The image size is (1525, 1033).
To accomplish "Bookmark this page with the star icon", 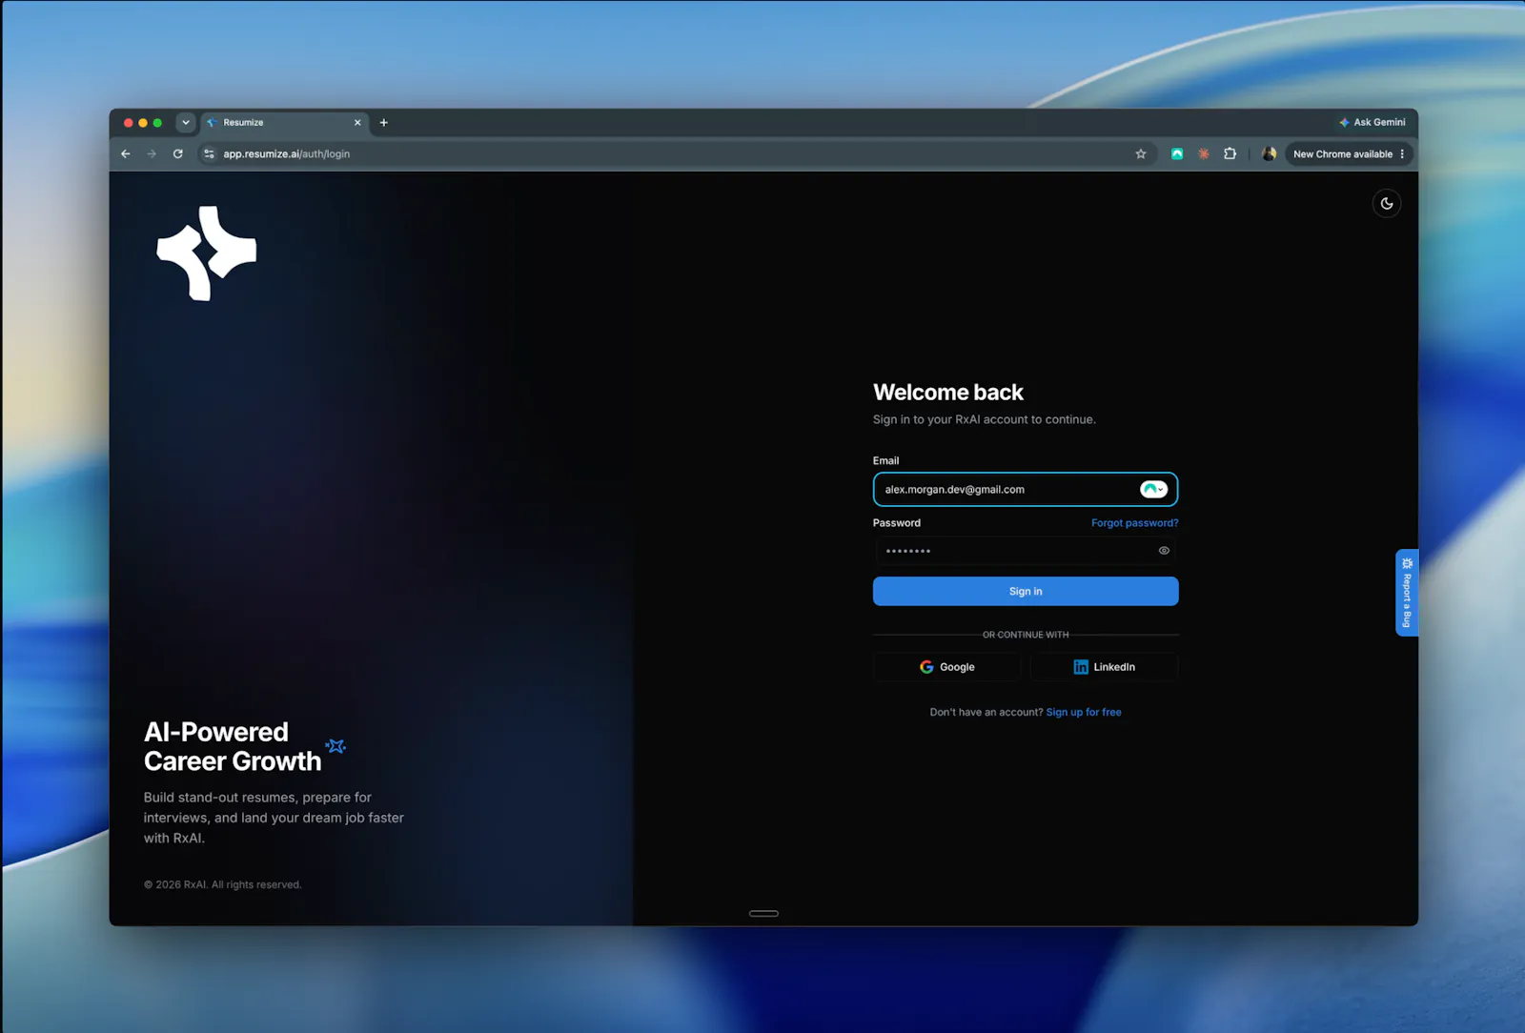I will [x=1141, y=153].
